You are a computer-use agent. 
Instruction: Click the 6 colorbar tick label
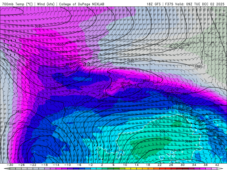pos(113,165)
